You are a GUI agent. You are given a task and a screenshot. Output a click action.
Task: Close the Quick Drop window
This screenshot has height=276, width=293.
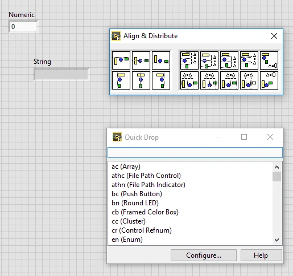pos(270,137)
